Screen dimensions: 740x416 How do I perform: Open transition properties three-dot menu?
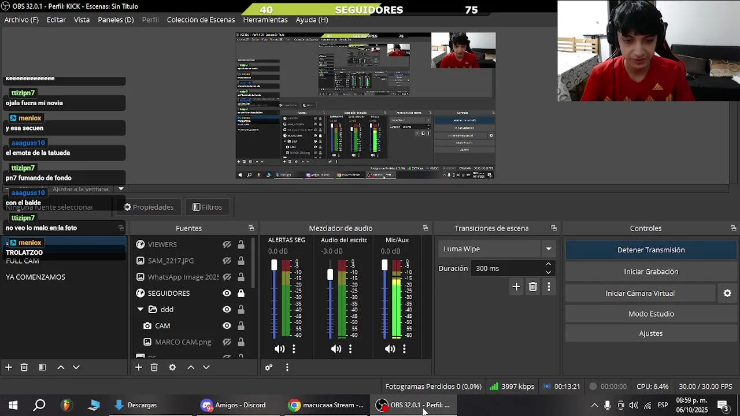549,287
